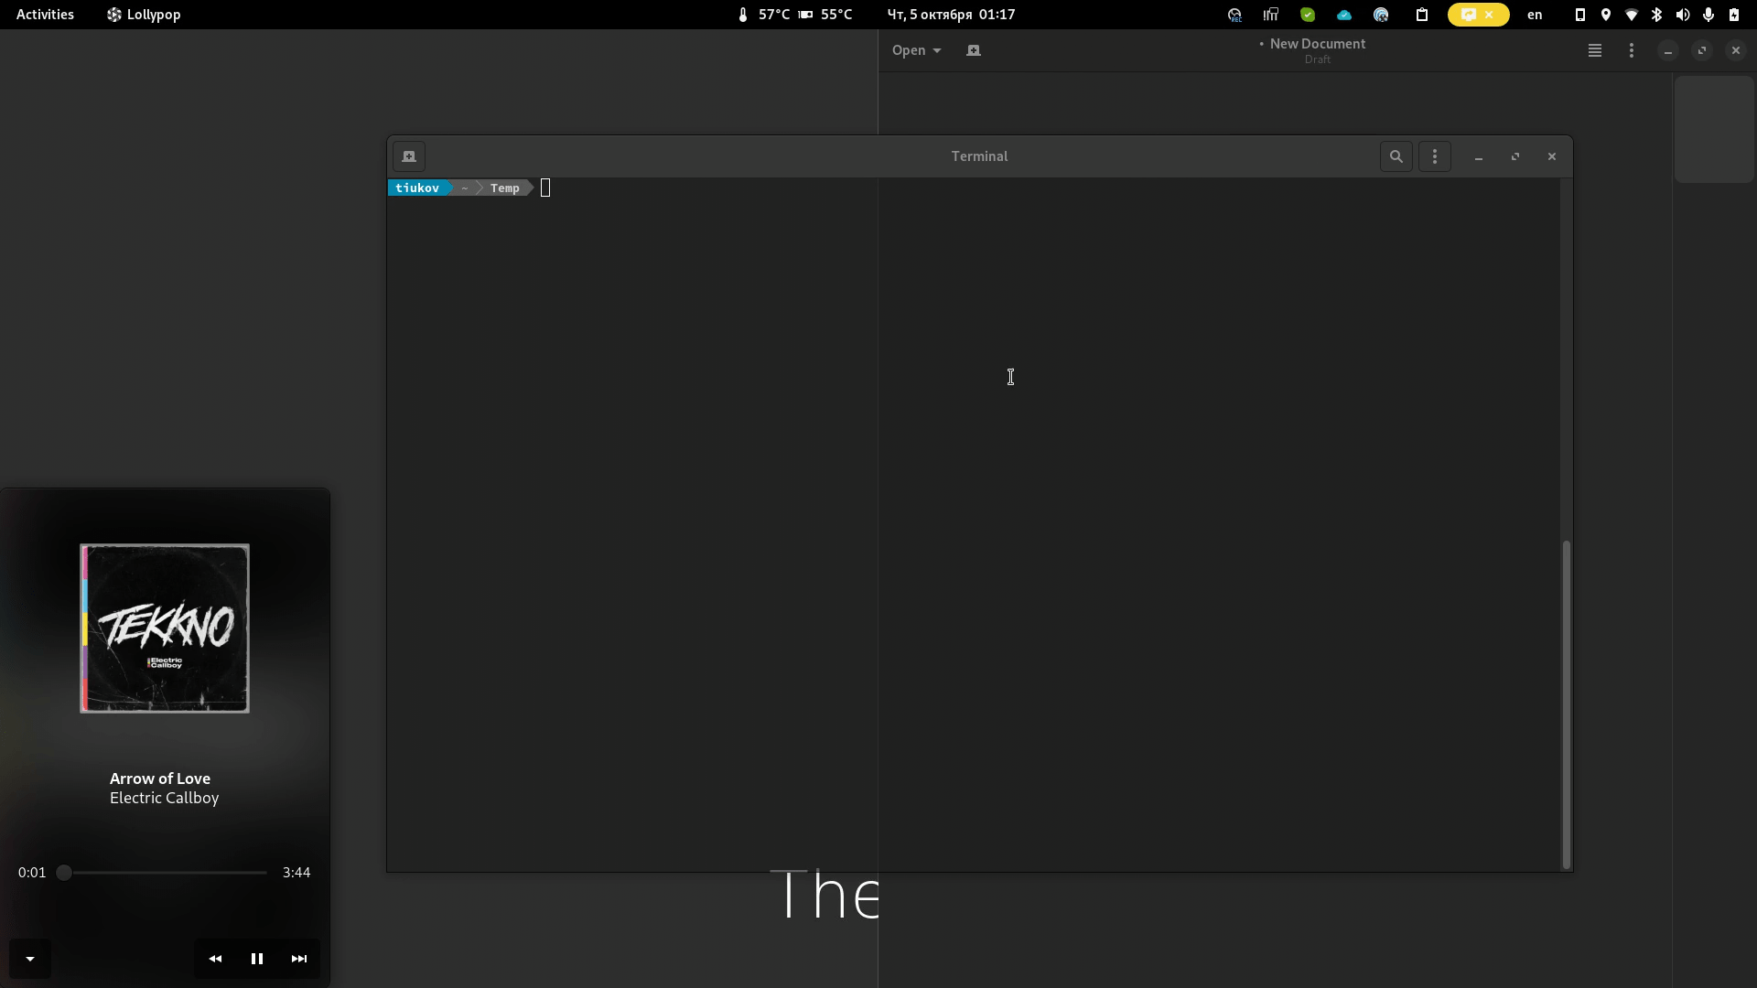Open the Terminal three-dot menu

tap(1434, 156)
